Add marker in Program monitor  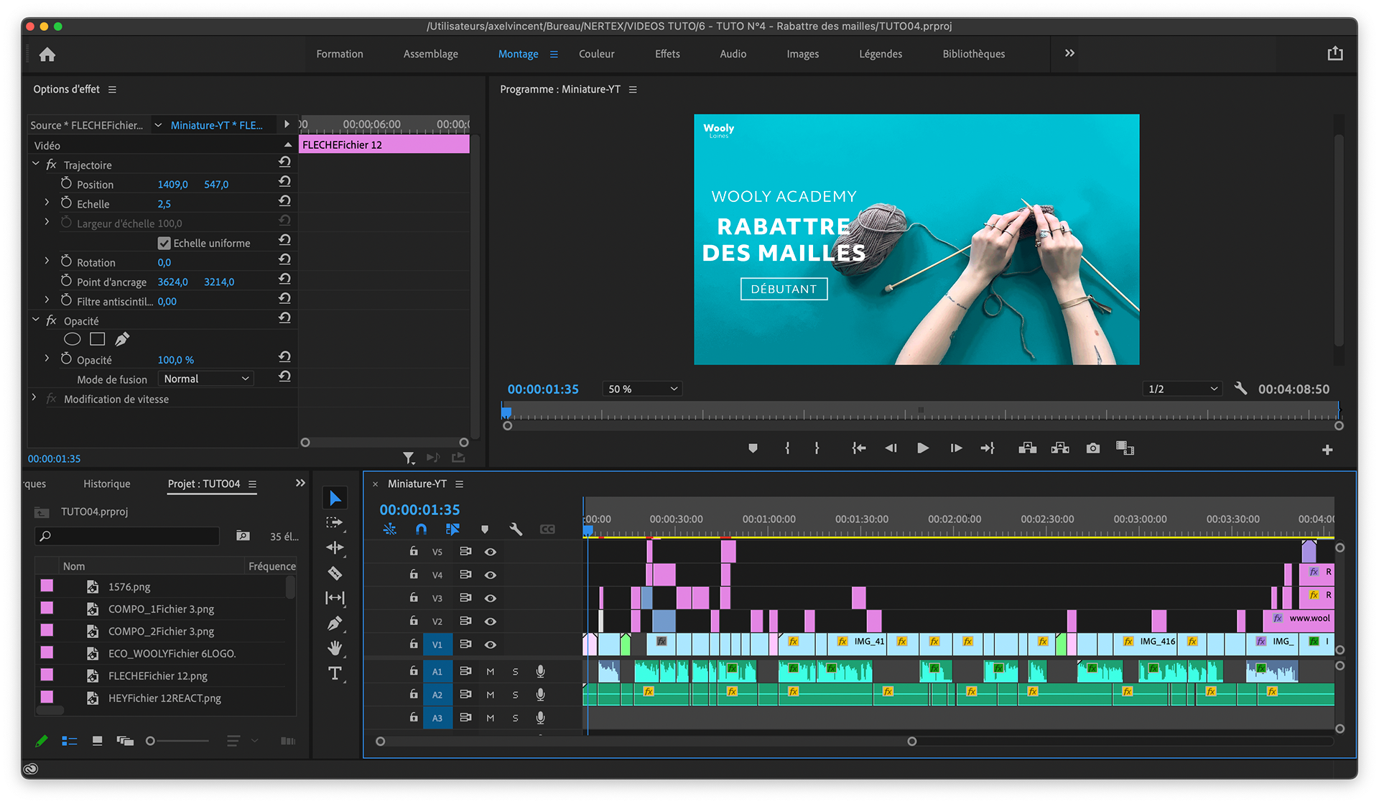[x=753, y=448]
